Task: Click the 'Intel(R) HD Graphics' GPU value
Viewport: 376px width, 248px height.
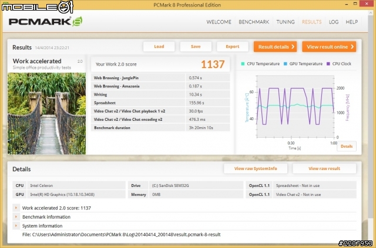Action: tap(62, 195)
